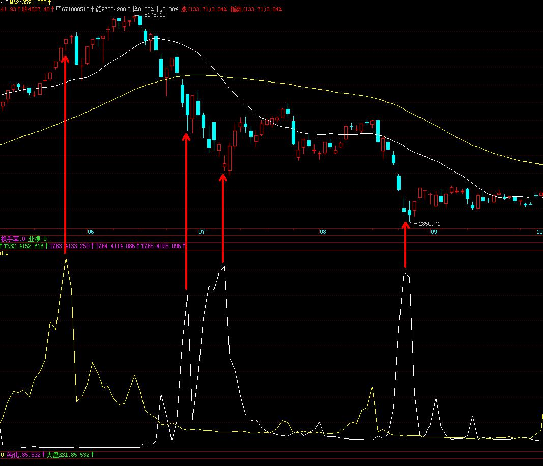Click the 张(133.71)3.04% change label
Viewport: 543px width, 466px height.
tap(204, 9)
